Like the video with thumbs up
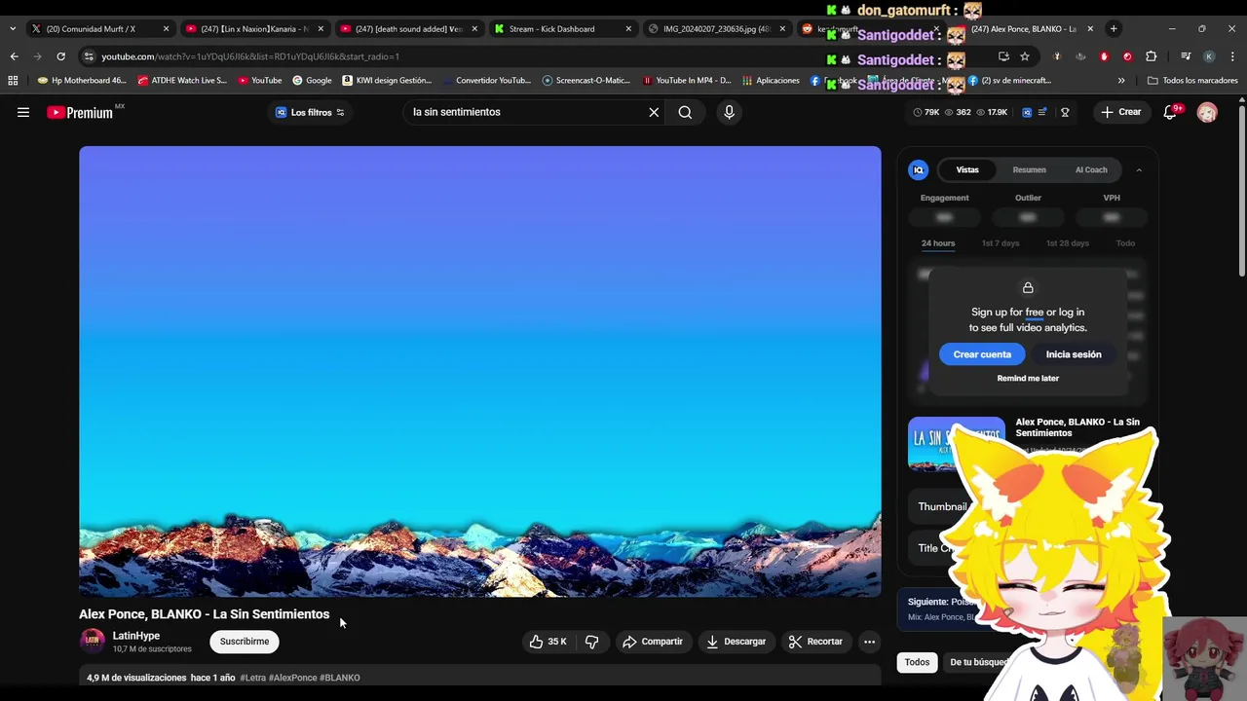Image resolution: width=1247 pixels, height=701 pixels. coord(548,642)
